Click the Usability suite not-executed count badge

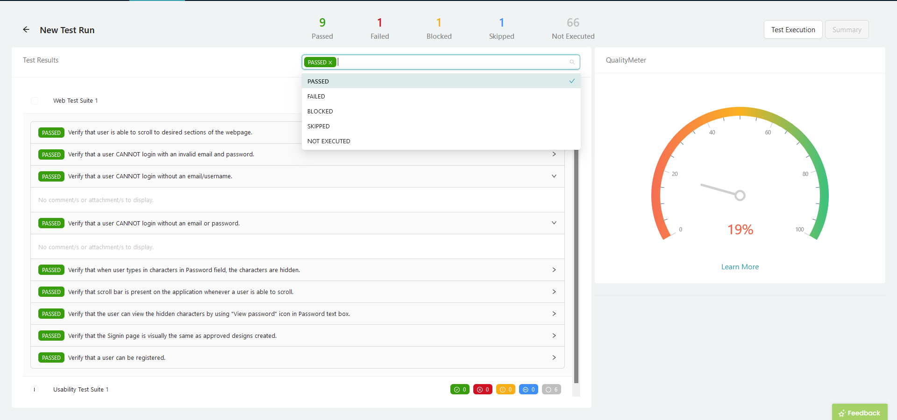(551, 389)
